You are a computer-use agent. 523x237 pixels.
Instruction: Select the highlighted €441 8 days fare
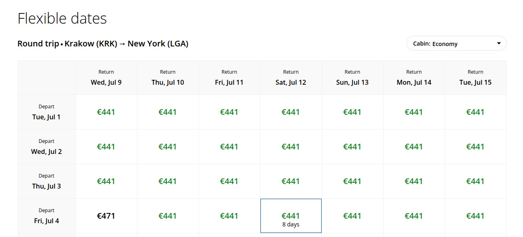(x=291, y=216)
